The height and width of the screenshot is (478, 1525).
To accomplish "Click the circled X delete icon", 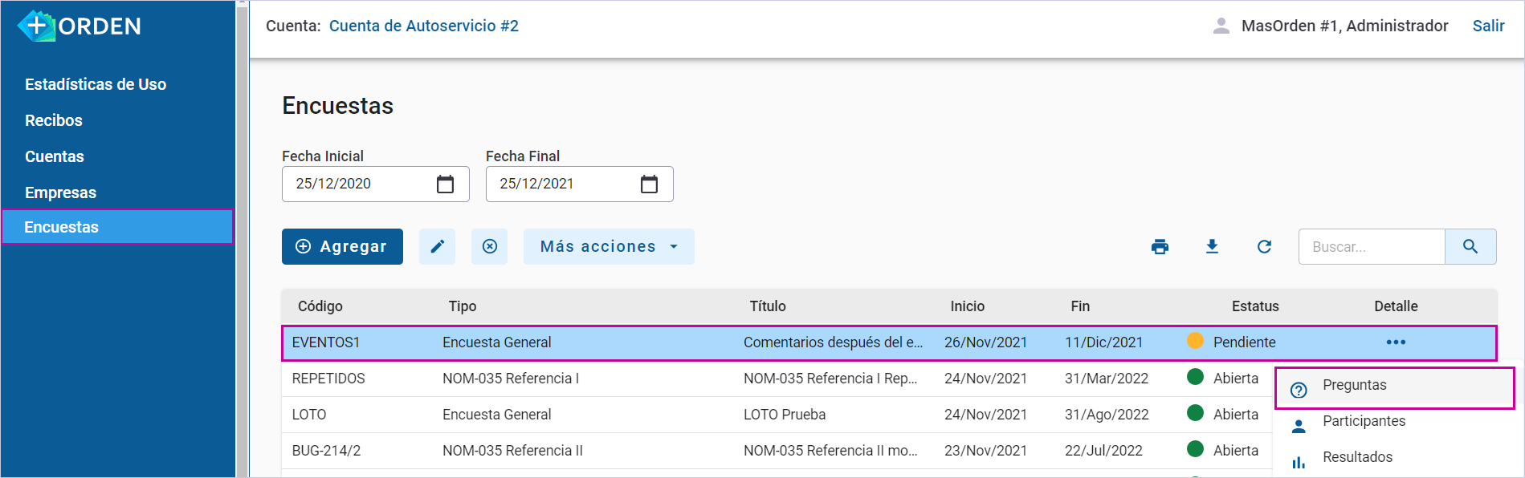I will 489,247.
